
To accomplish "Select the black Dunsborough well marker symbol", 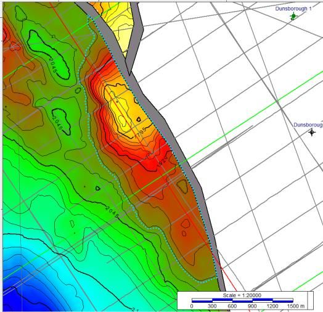I will click(x=312, y=132).
